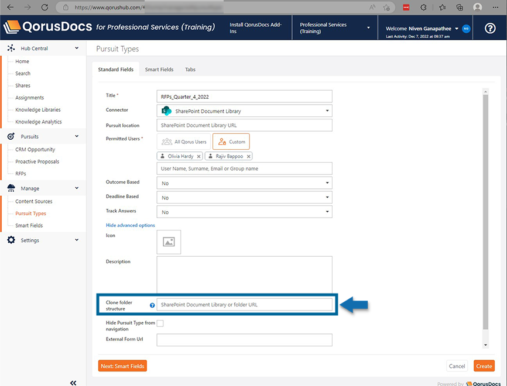Click the browser profile avatar icon
The image size is (507, 386).
coord(478,7)
